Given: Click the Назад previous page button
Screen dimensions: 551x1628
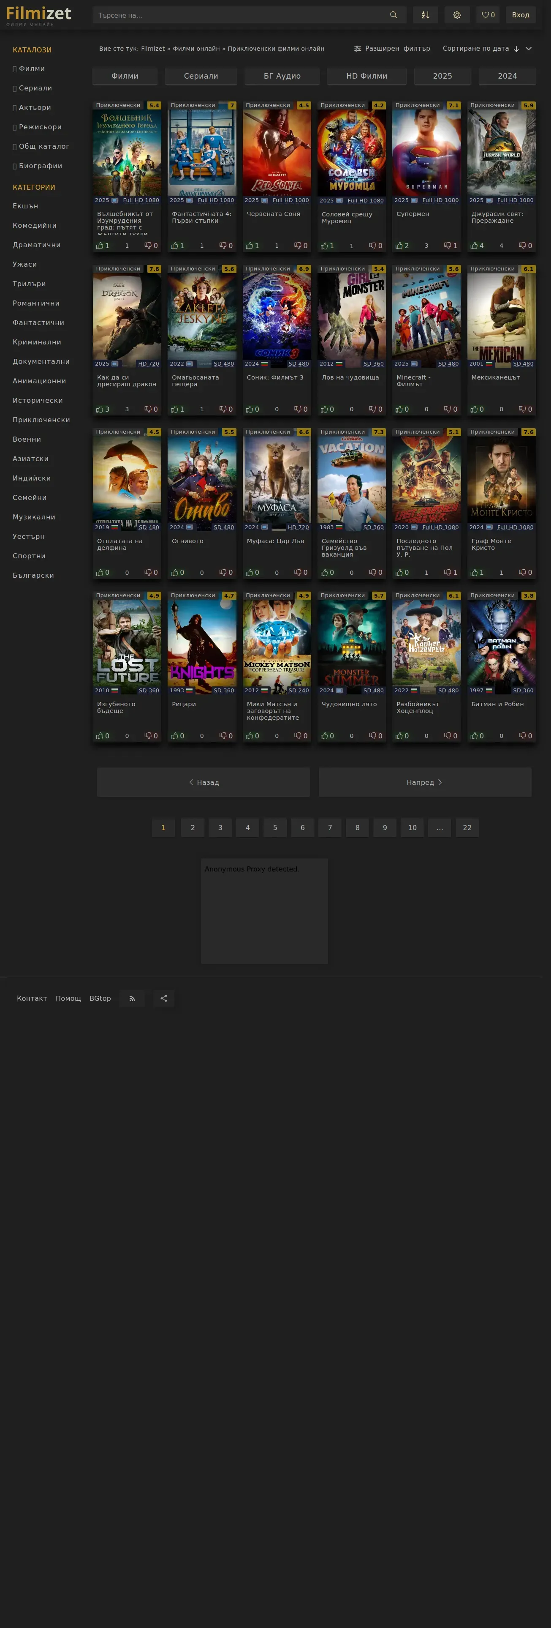Looking at the screenshot, I should (x=203, y=782).
